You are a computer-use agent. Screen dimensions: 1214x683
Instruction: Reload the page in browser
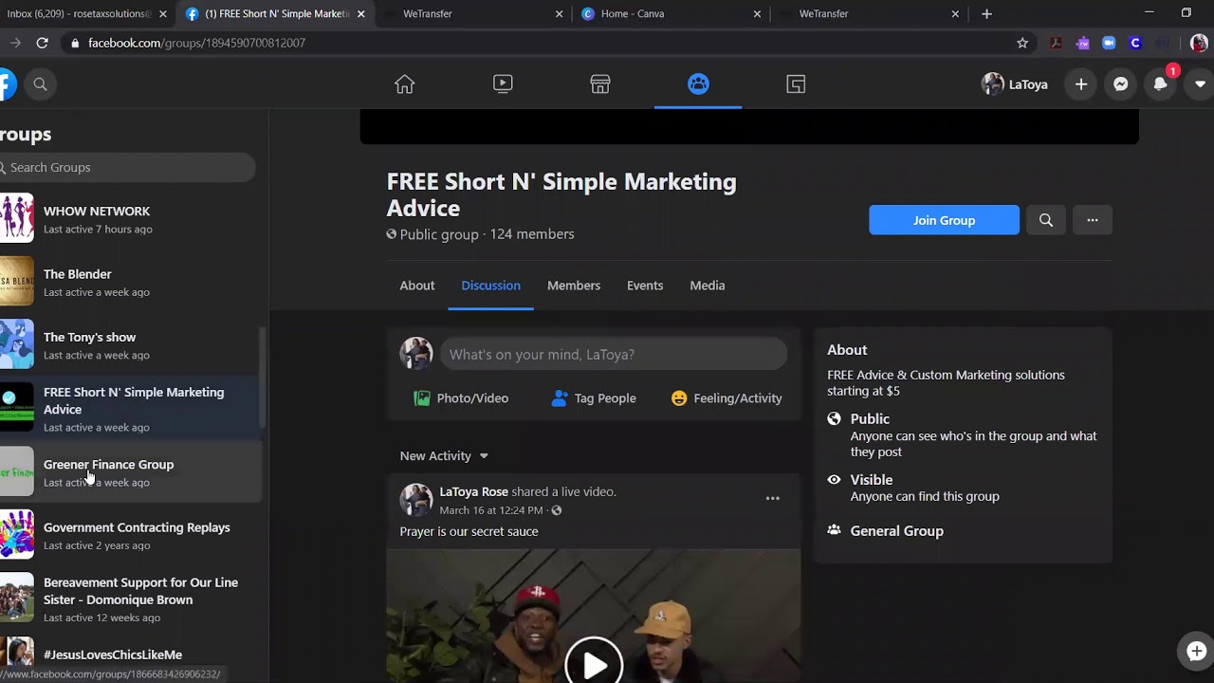pyautogui.click(x=42, y=43)
